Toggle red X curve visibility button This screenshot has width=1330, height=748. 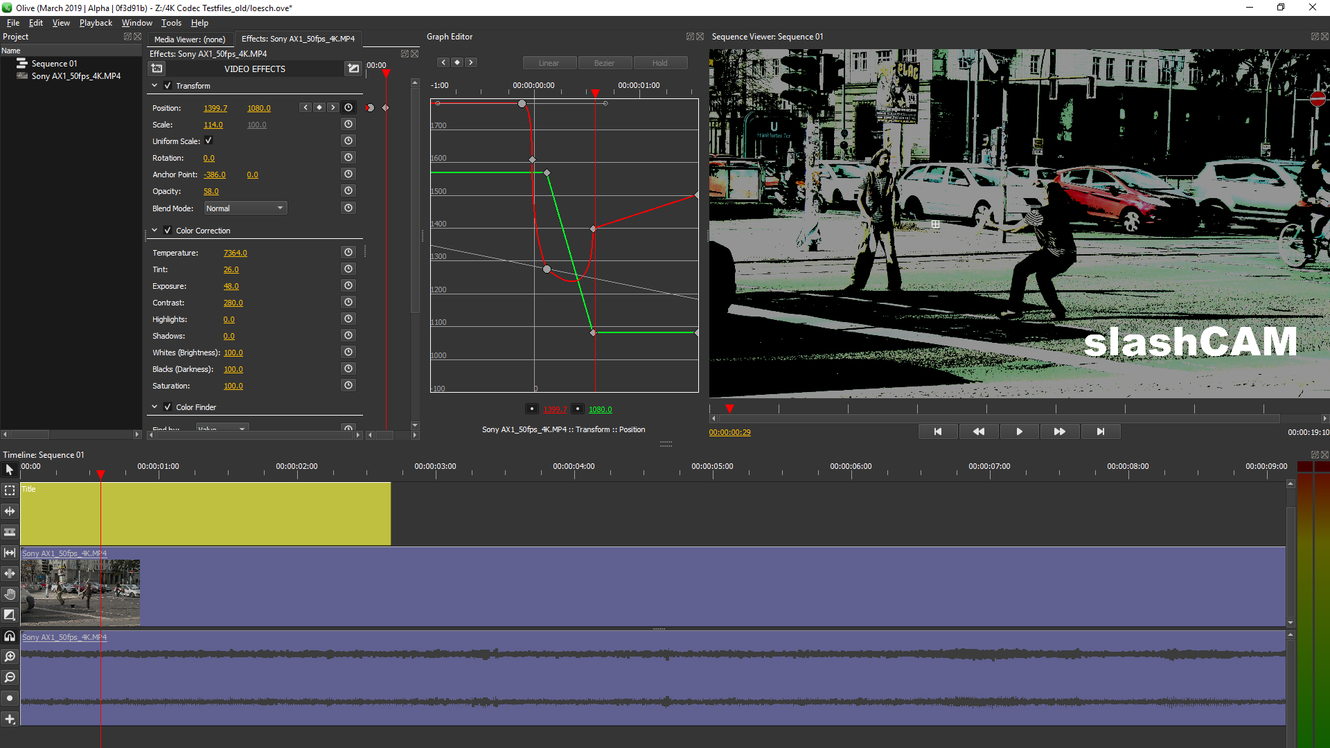tap(531, 409)
